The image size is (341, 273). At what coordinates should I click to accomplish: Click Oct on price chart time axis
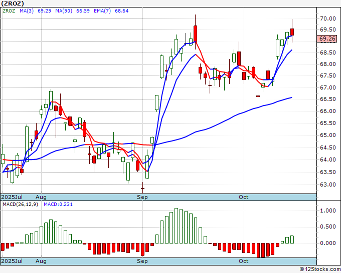(x=243, y=197)
